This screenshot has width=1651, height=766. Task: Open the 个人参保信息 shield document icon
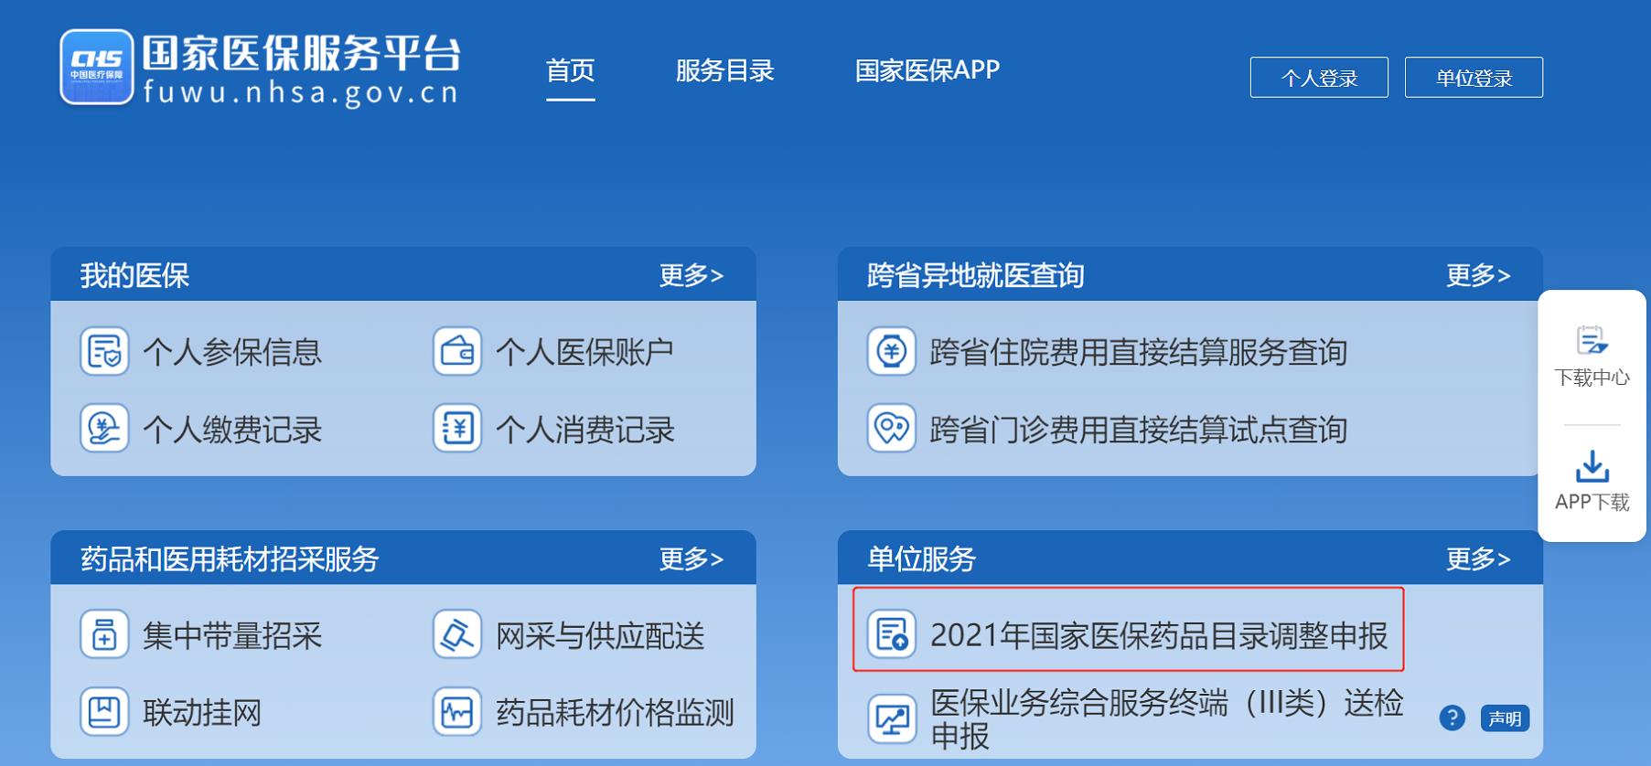click(104, 352)
